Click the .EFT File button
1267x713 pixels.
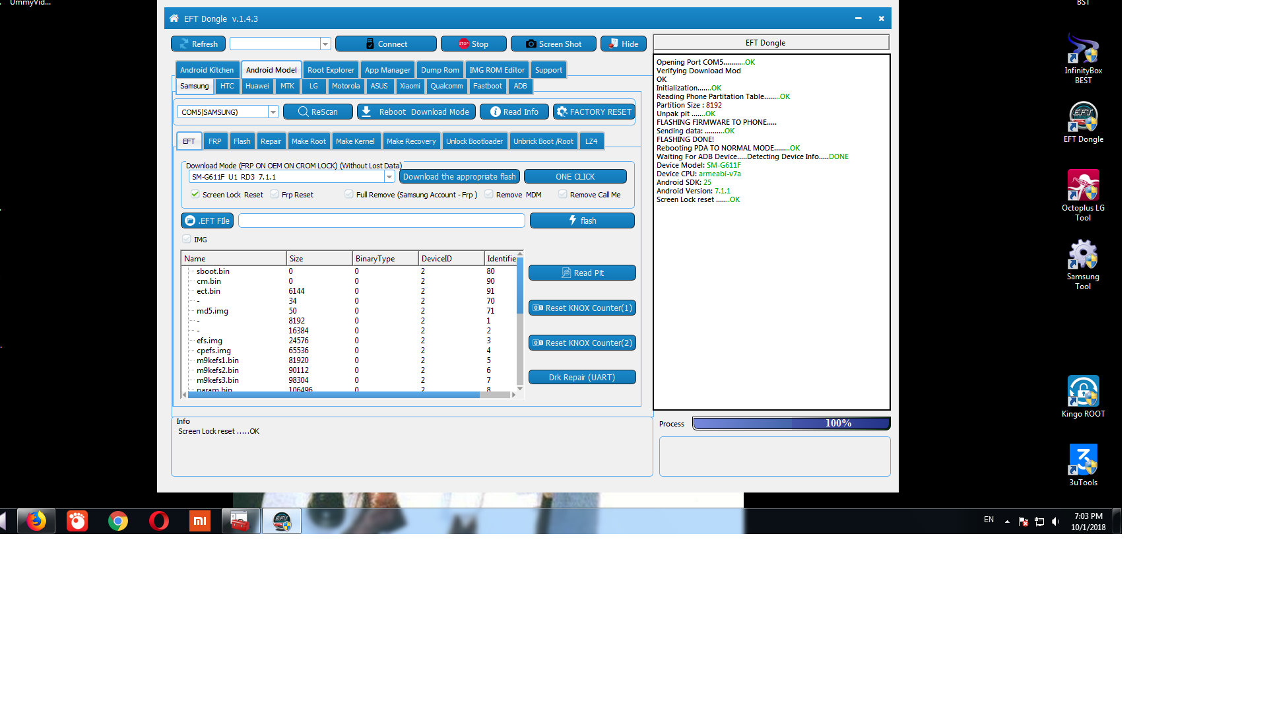[x=207, y=221]
